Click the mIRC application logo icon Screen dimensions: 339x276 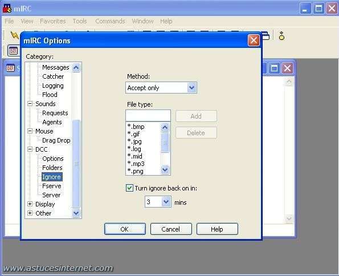(x=7, y=9)
